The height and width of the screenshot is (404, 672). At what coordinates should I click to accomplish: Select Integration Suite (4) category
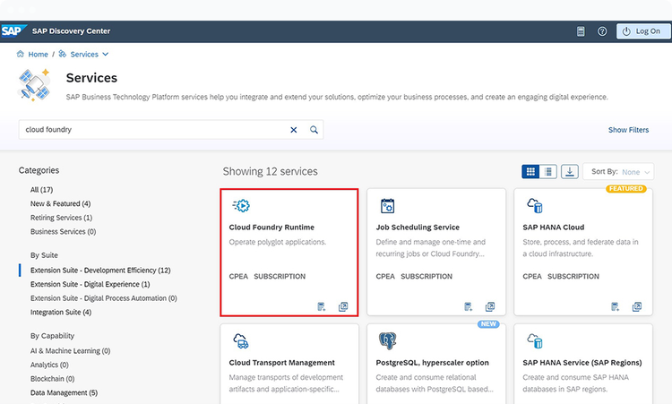61,313
